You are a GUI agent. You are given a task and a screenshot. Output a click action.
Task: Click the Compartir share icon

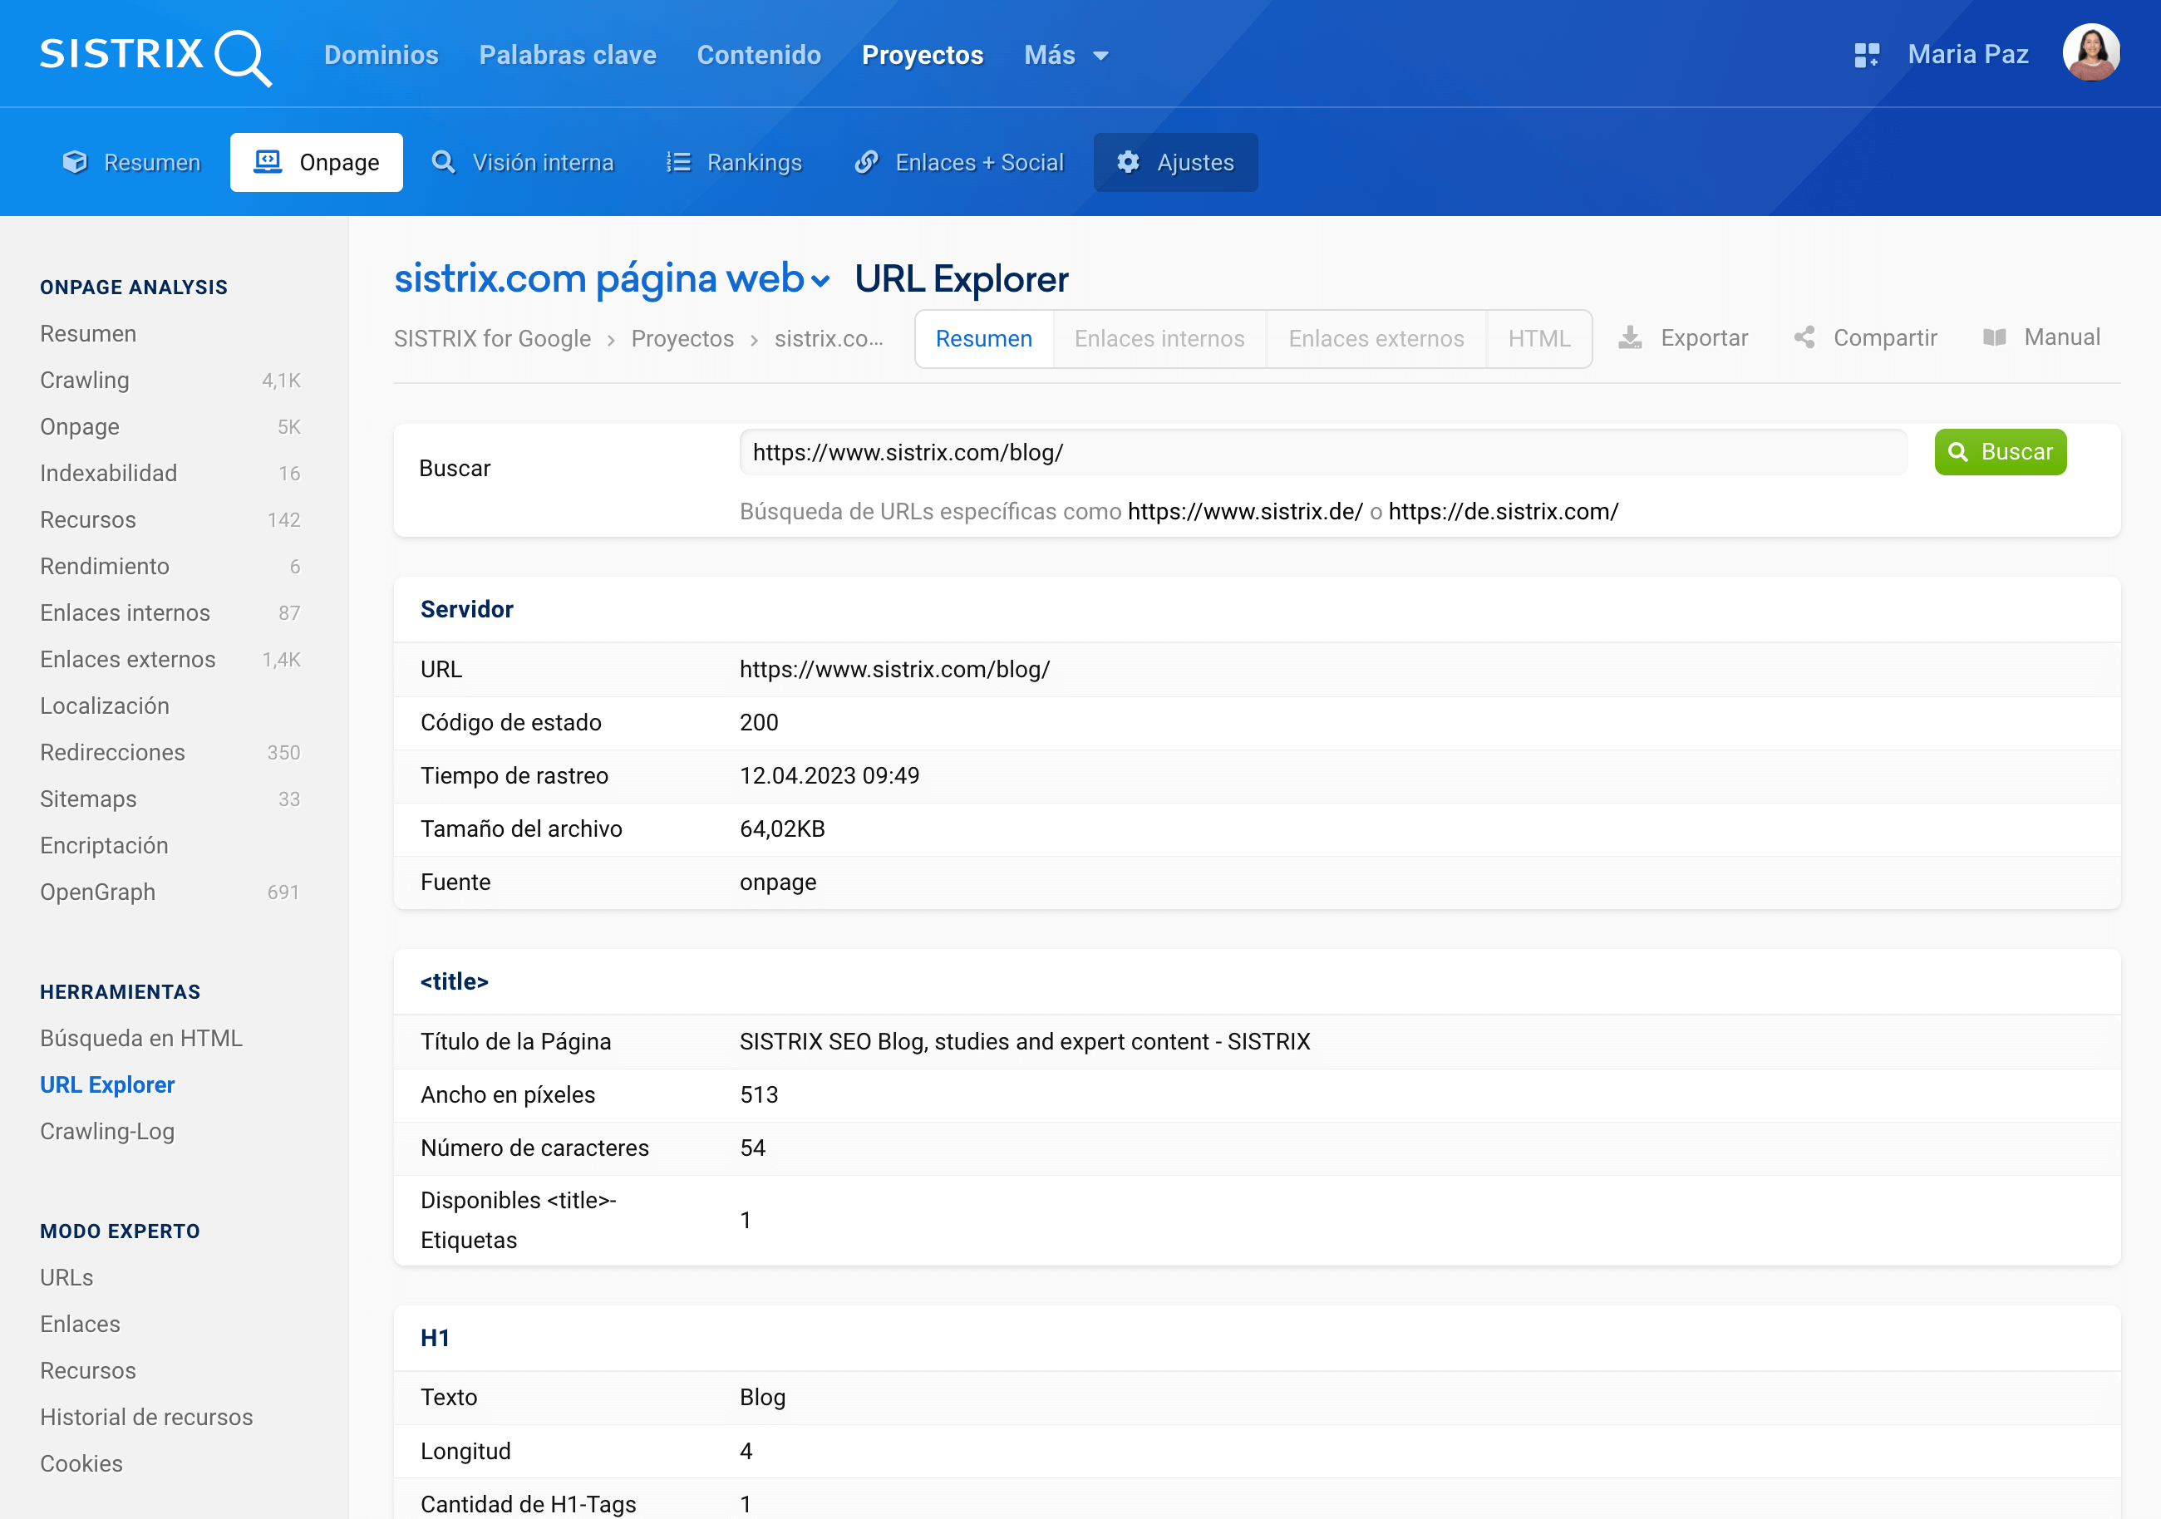coord(1804,338)
